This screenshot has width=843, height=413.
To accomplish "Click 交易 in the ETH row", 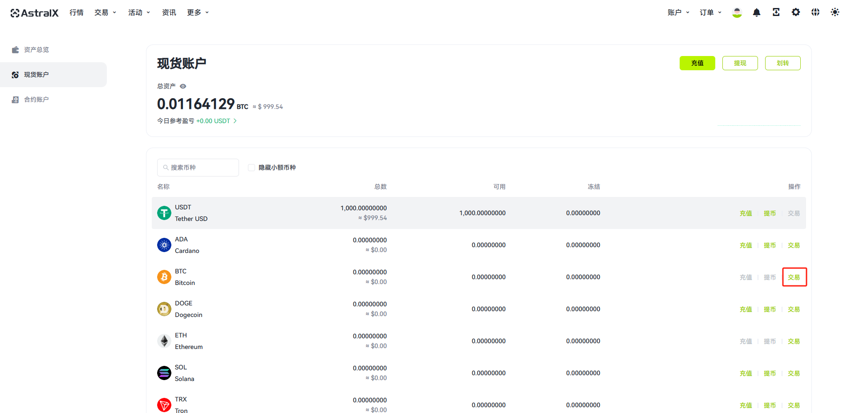I will click(794, 341).
